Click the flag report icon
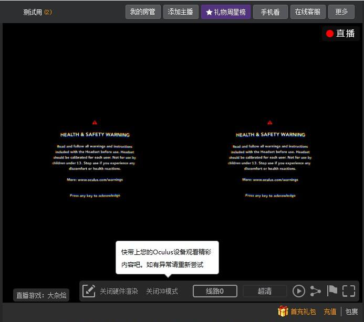Screen dimensions: 364x322 pos(332,291)
